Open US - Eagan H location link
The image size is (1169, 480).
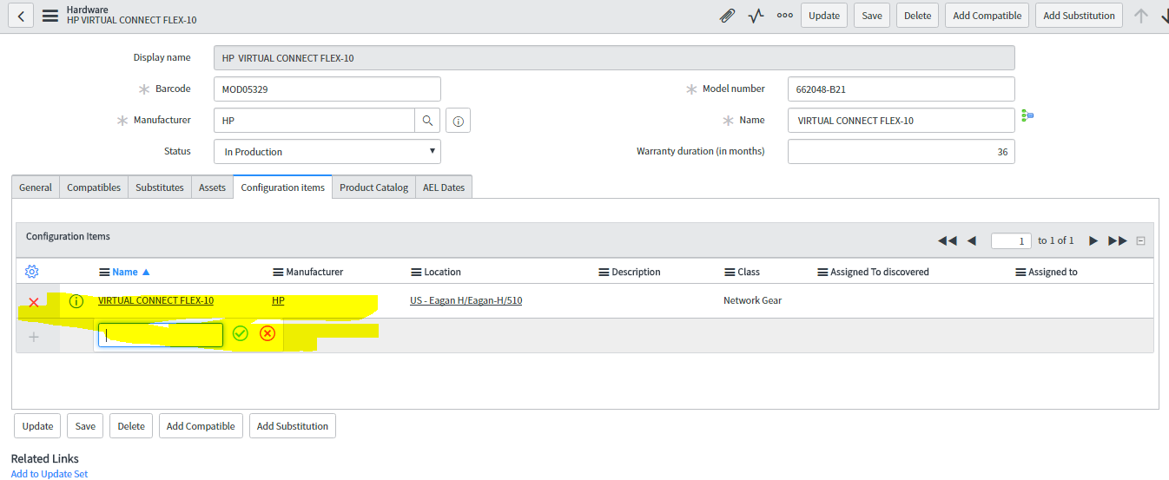466,300
